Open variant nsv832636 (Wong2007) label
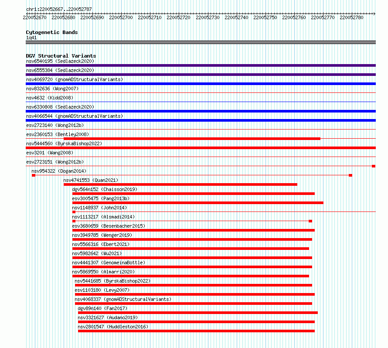The image size is (388, 348). point(52,89)
